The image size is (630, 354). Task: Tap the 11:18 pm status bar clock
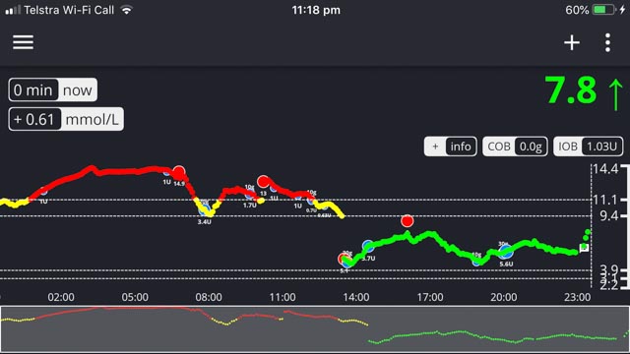pyautogui.click(x=316, y=10)
